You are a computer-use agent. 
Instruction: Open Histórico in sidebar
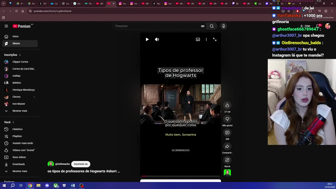tap(20, 129)
